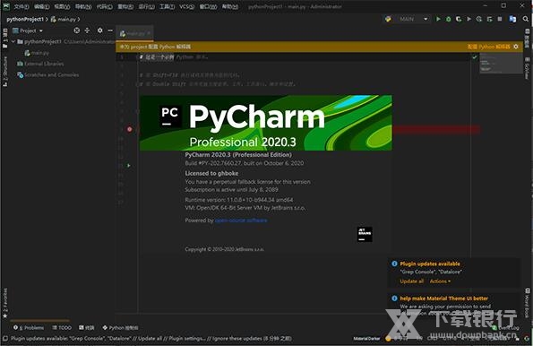Run with coverage icon in top toolbar
This screenshot has width=533, height=346.
[459, 19]
